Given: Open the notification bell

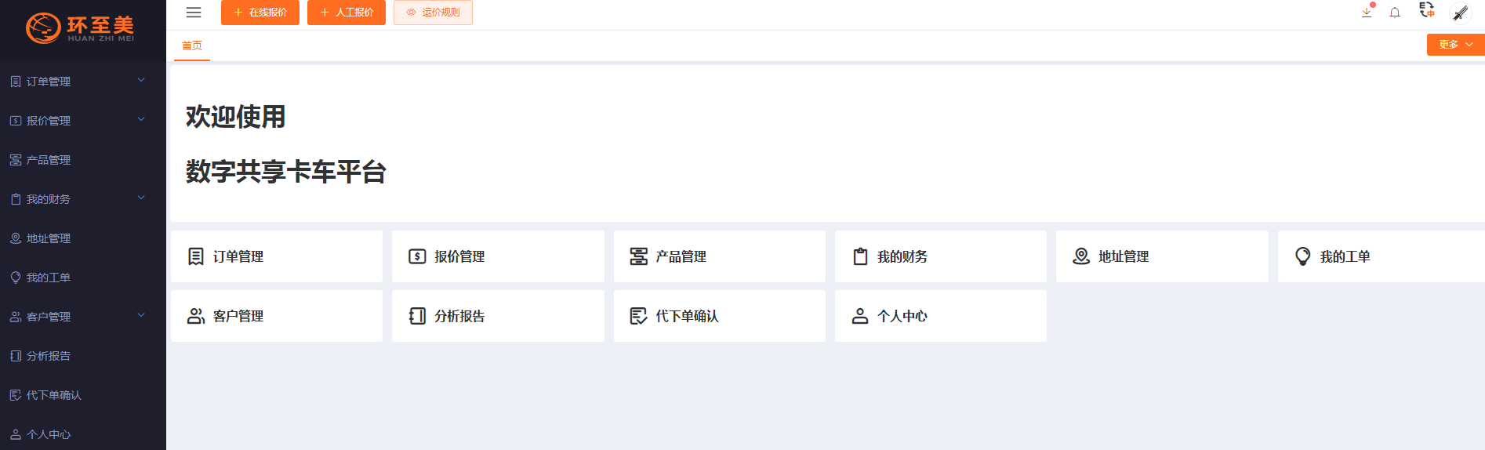Looking at the screenshot, I should coord(1395,13).
